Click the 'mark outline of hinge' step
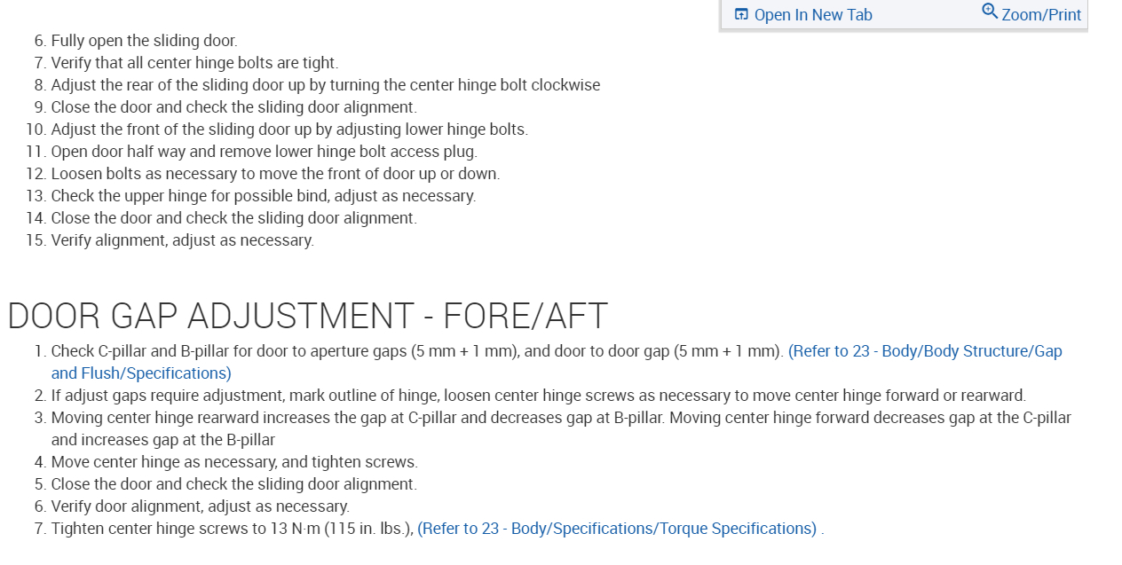 538,396
